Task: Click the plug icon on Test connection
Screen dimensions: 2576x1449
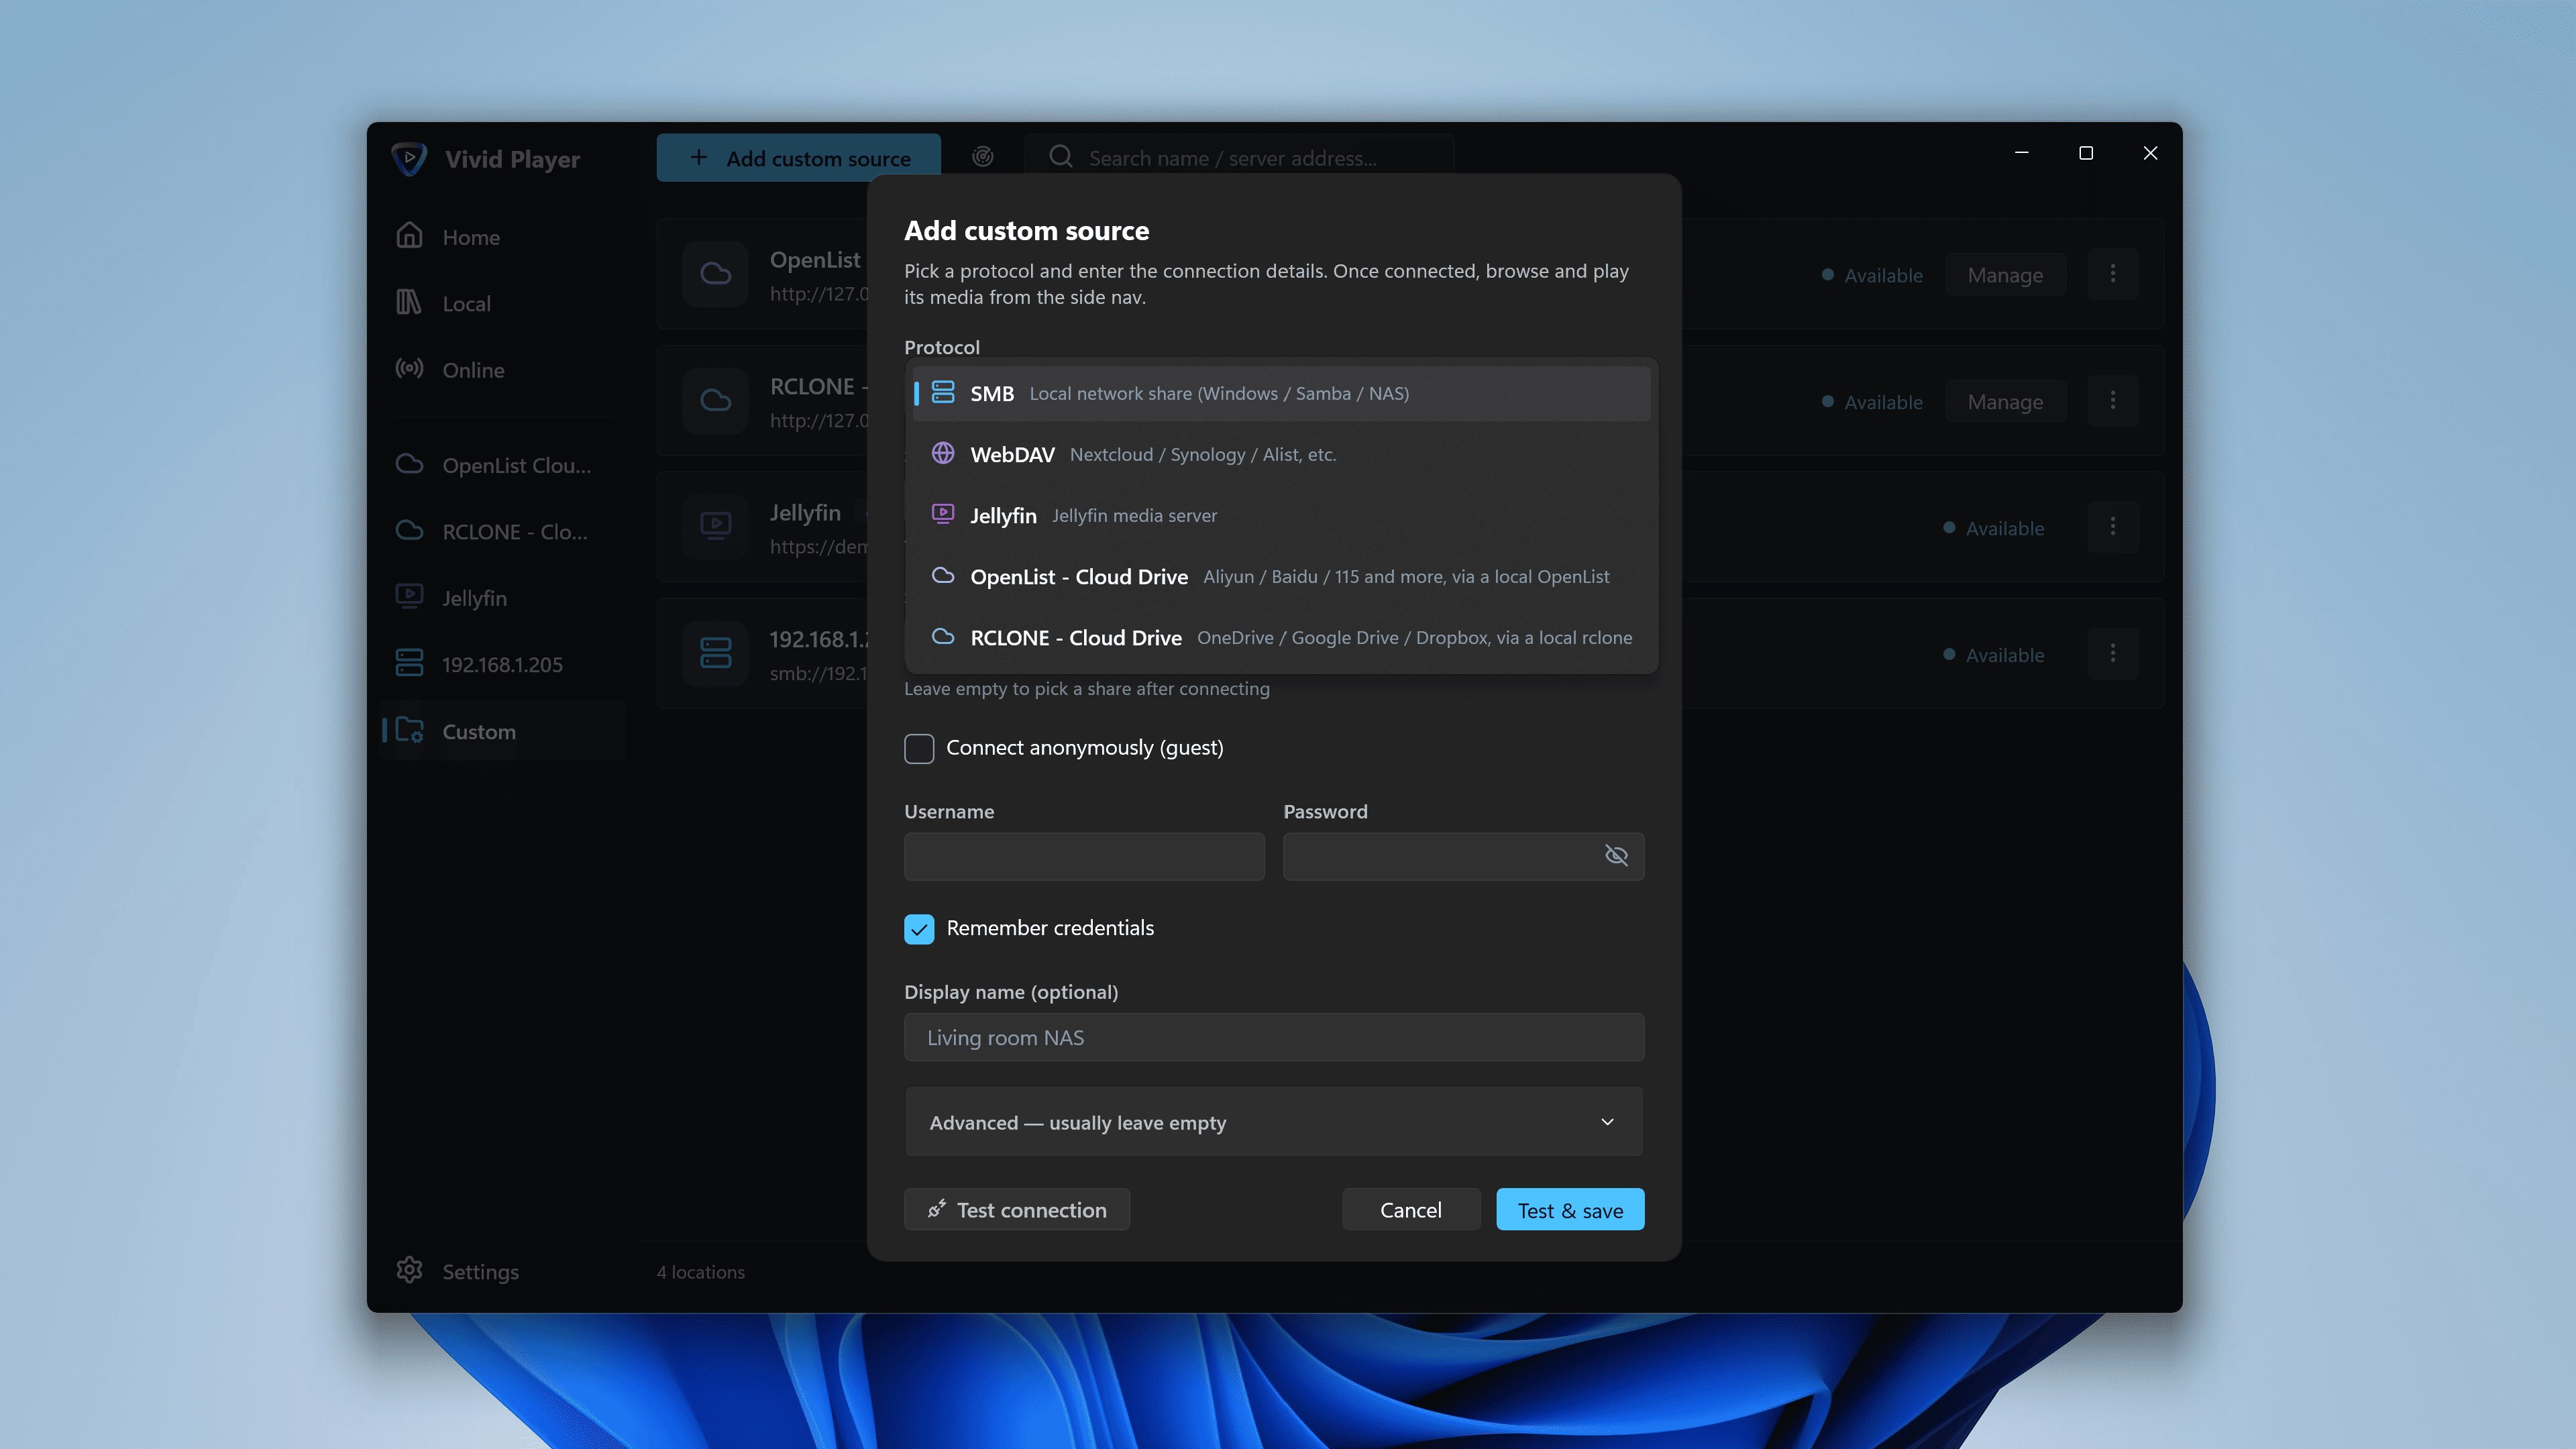Action: [x=936, y=1209]
